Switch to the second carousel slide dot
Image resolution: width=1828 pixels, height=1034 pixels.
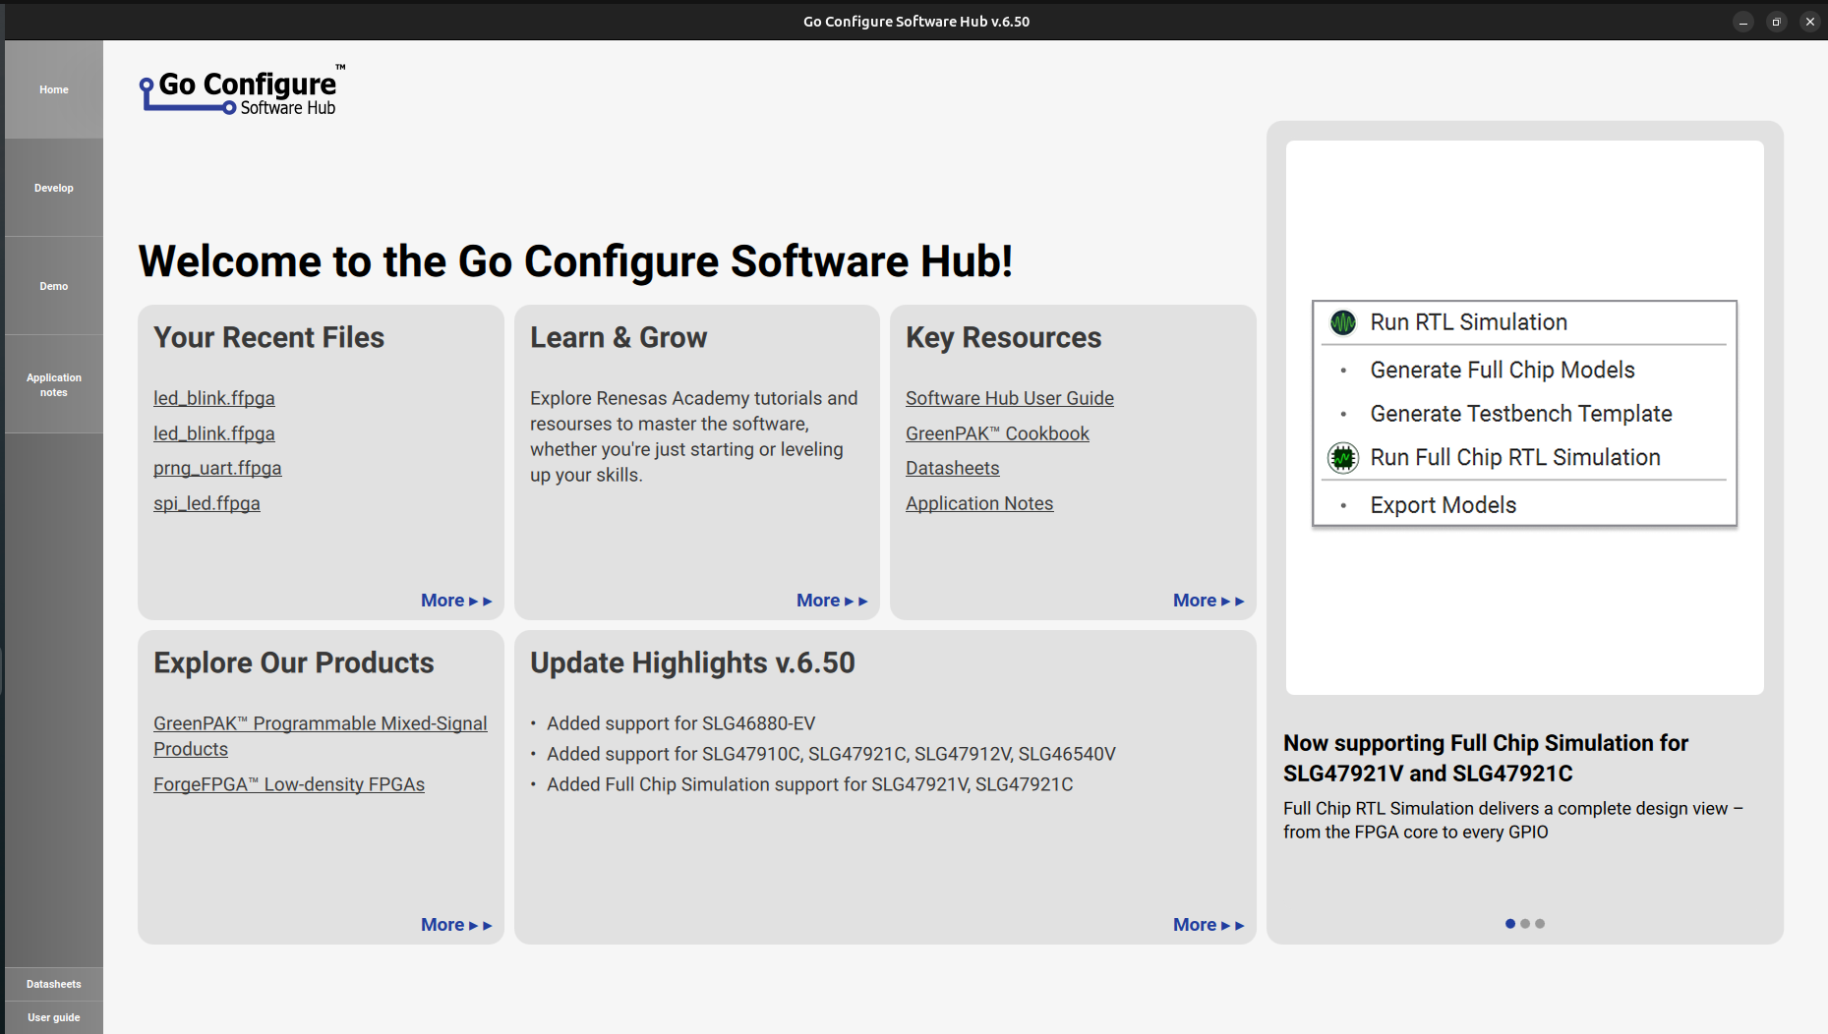tap(1525, 924)
